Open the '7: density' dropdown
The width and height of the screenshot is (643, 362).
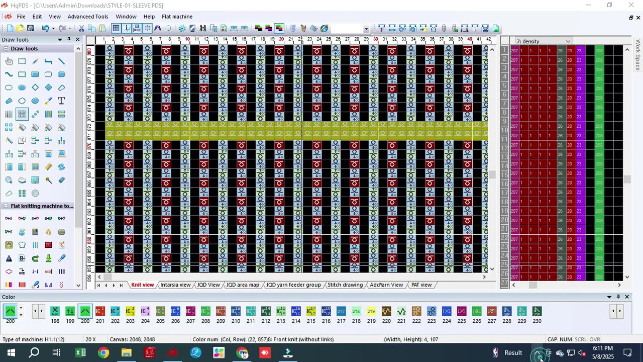[568, 41]
